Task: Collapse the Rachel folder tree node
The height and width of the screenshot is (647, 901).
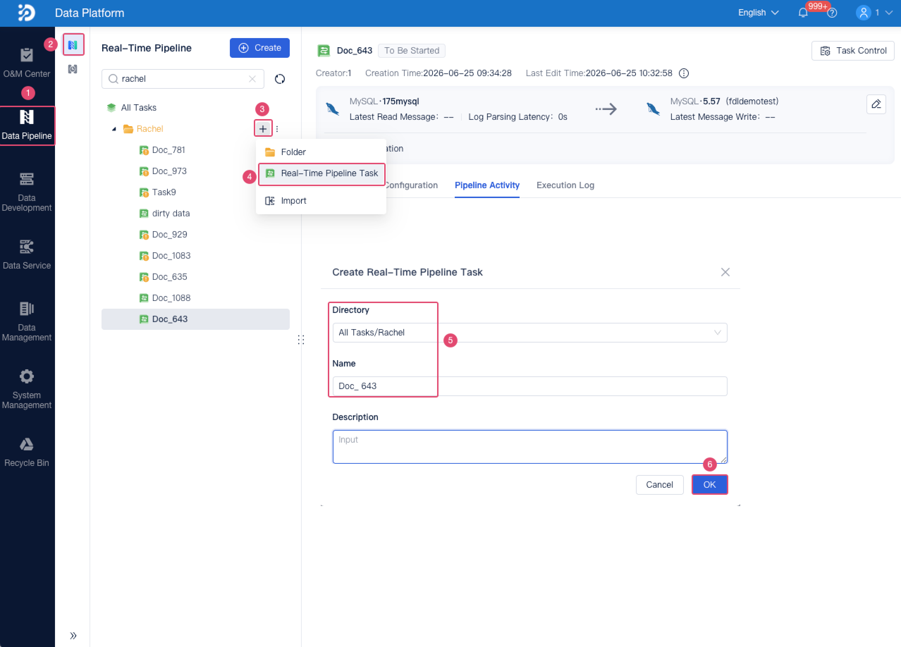Action: tap(114, 129)
